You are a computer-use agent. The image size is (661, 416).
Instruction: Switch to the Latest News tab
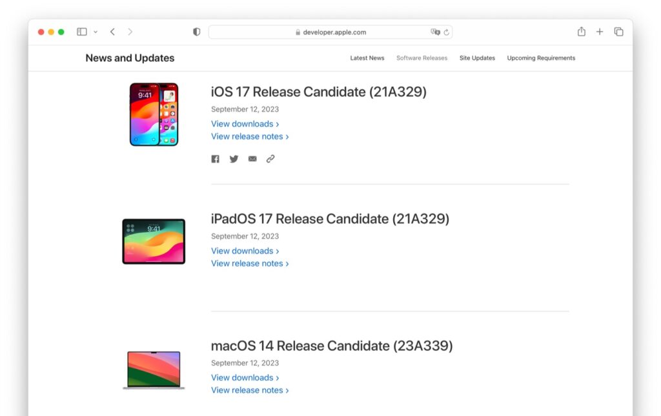pos(367,58)
